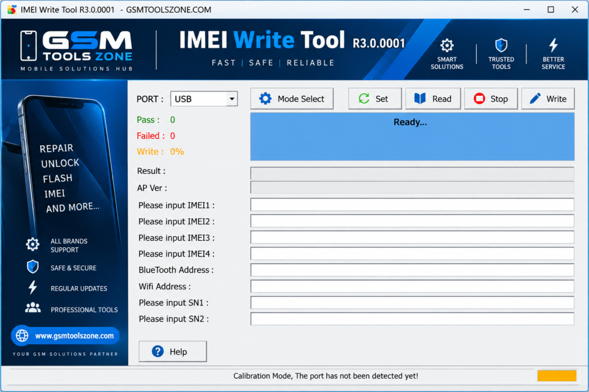The height and width of the screenshot is (392, 589).
Task: Click the Read button
Action: [433, 99]
